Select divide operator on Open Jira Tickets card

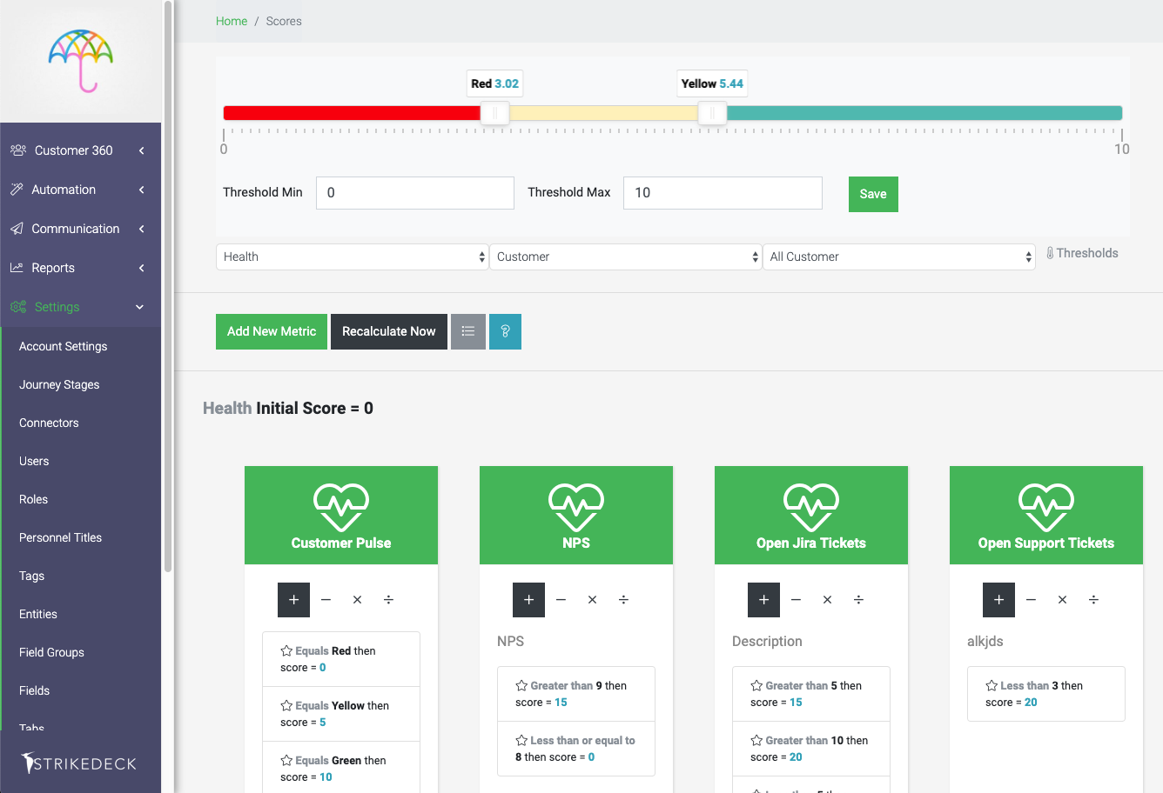click(x=858, y=600)
